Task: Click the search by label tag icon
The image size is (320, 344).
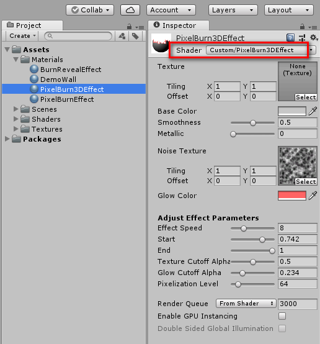Action: (135, 36)
